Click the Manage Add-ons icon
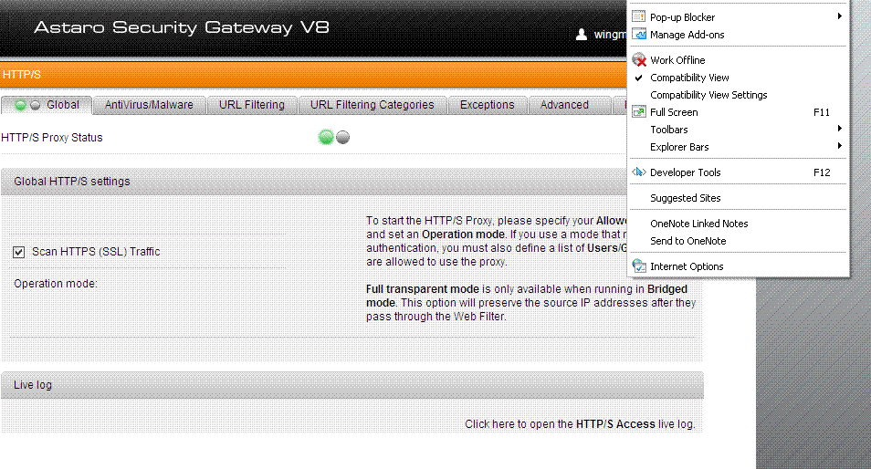 click(x=639, y=34)
